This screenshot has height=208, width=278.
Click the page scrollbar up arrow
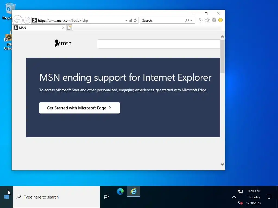click(222, 37)
